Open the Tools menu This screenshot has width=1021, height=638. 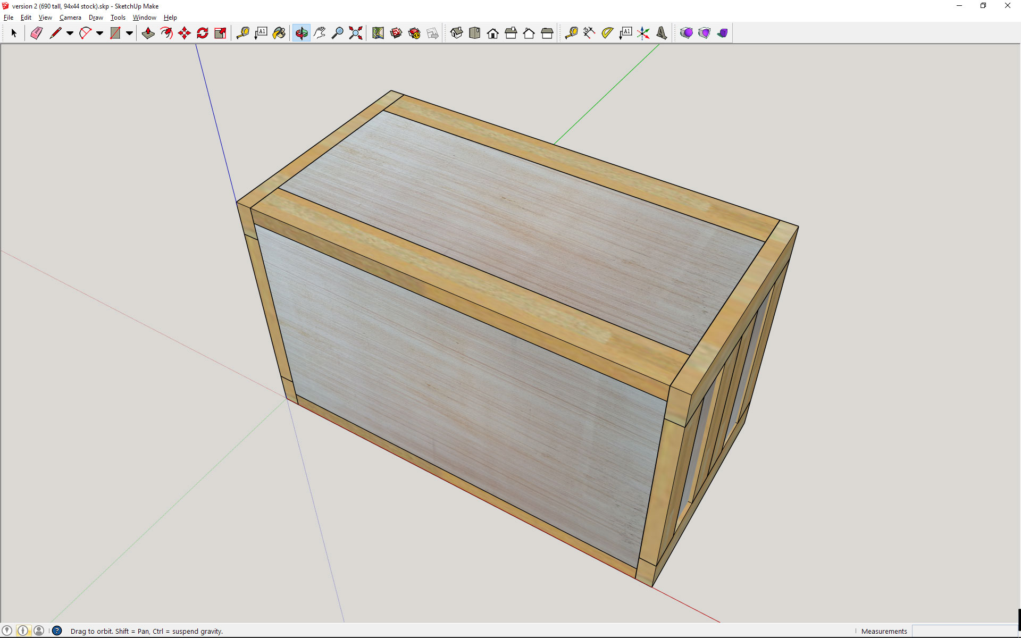(118, 18)
